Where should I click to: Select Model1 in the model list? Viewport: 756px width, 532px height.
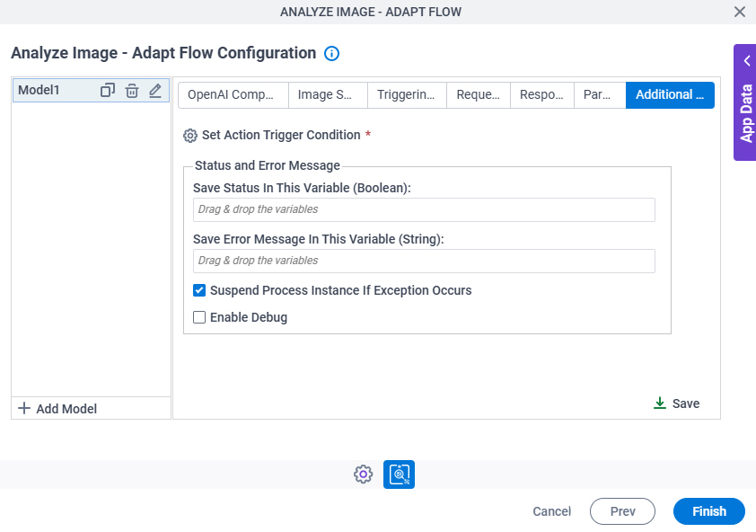click(x=91, y=90)
